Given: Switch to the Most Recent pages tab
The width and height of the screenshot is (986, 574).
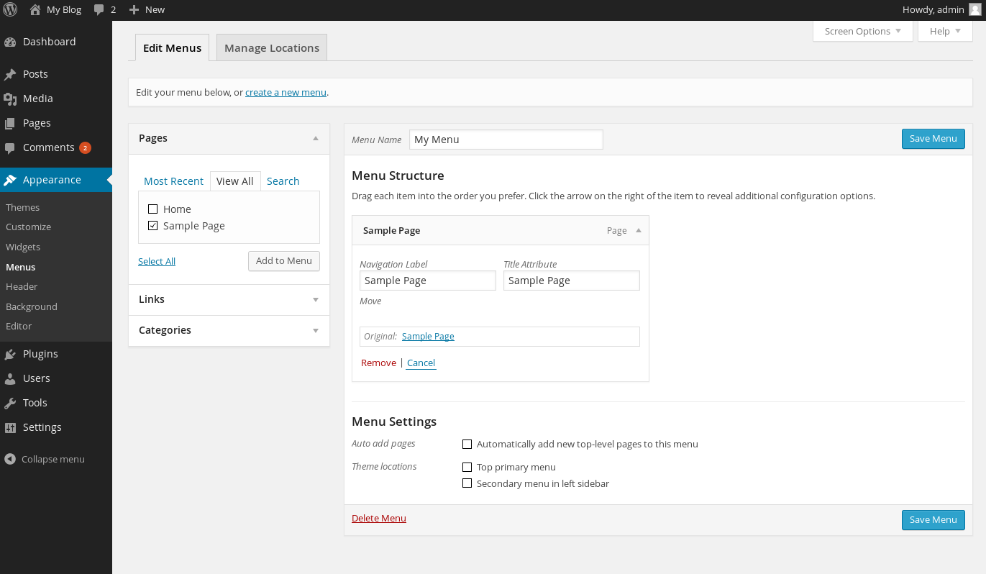Looking at the screenshot, I should tap(173, 181).
